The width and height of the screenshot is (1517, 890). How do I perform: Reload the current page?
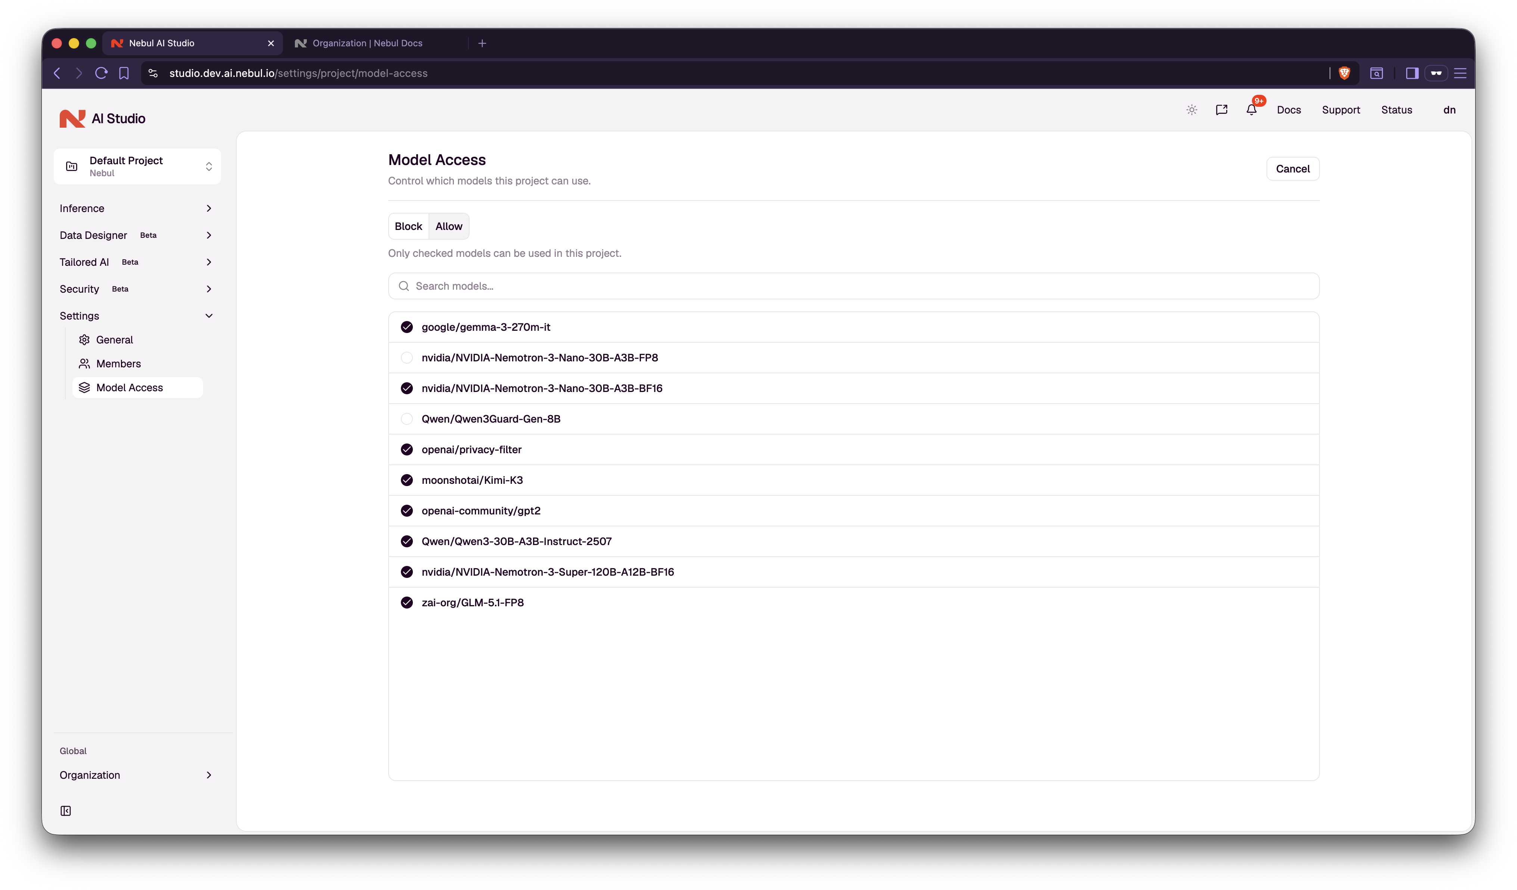[101, 73]
